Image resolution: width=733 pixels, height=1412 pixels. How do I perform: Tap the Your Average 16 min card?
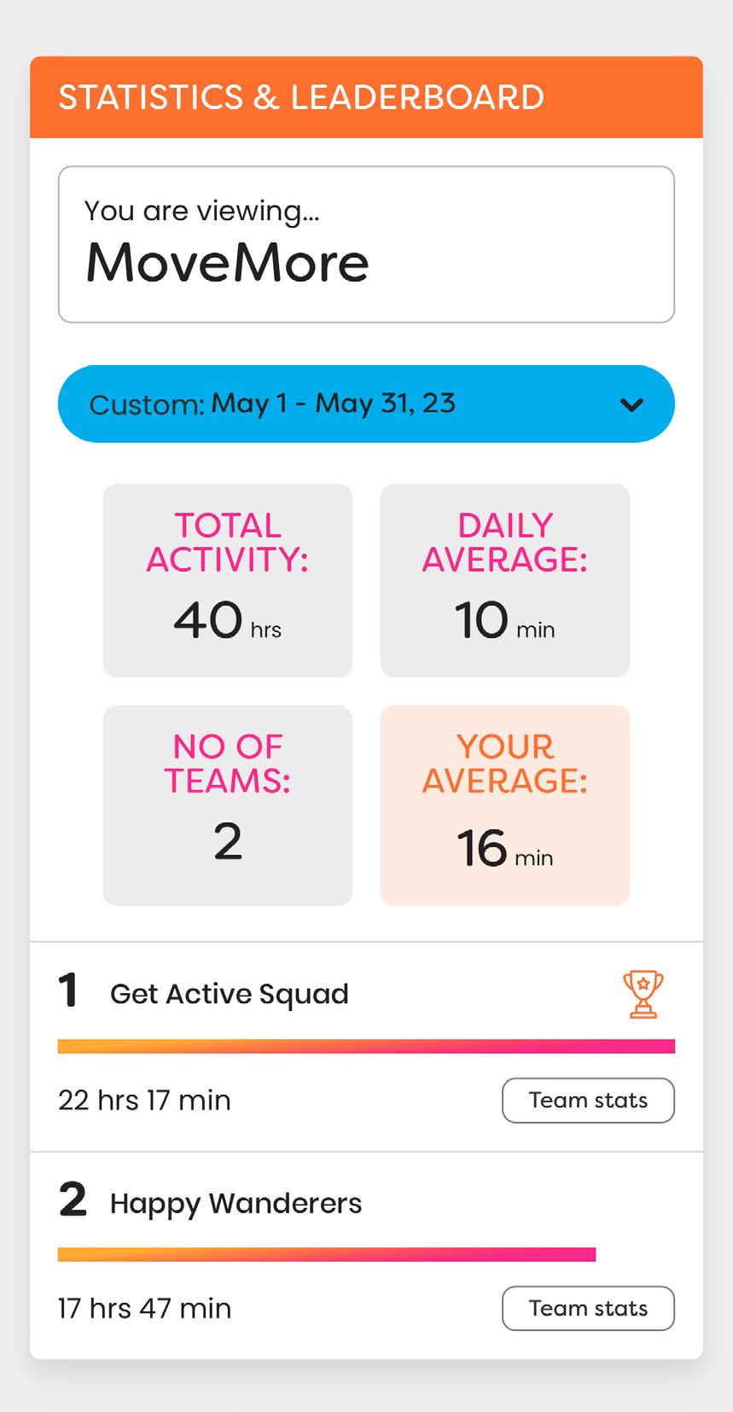(x=505, y=805)
